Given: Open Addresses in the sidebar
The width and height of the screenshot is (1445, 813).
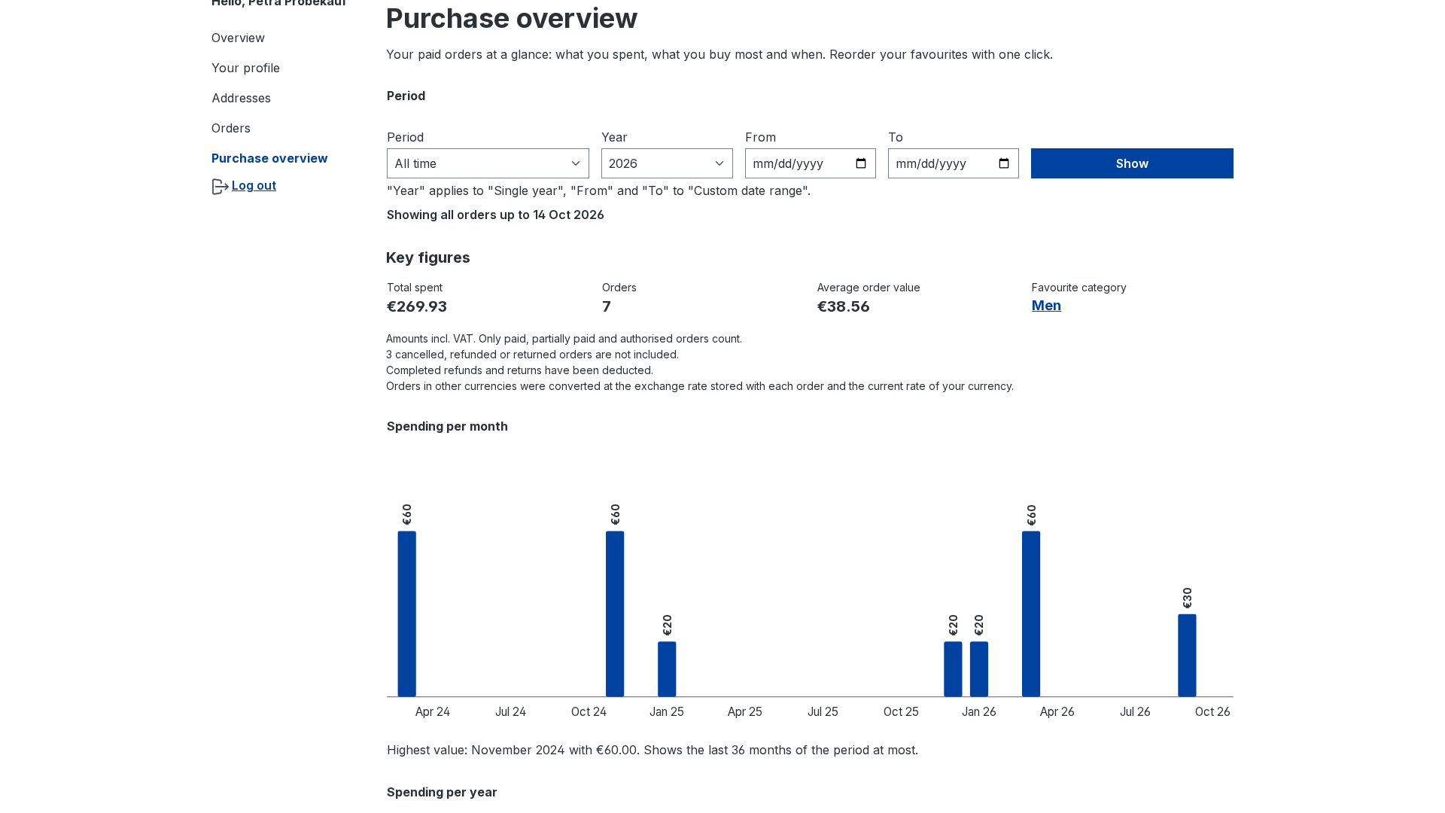Looking at the screenshot, I should click(x=241, y=98).
